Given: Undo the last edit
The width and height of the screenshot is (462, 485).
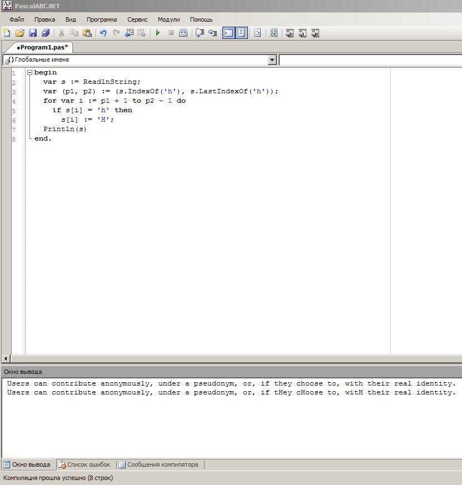Looking at the screenshot, I should (x=103, y=33).
